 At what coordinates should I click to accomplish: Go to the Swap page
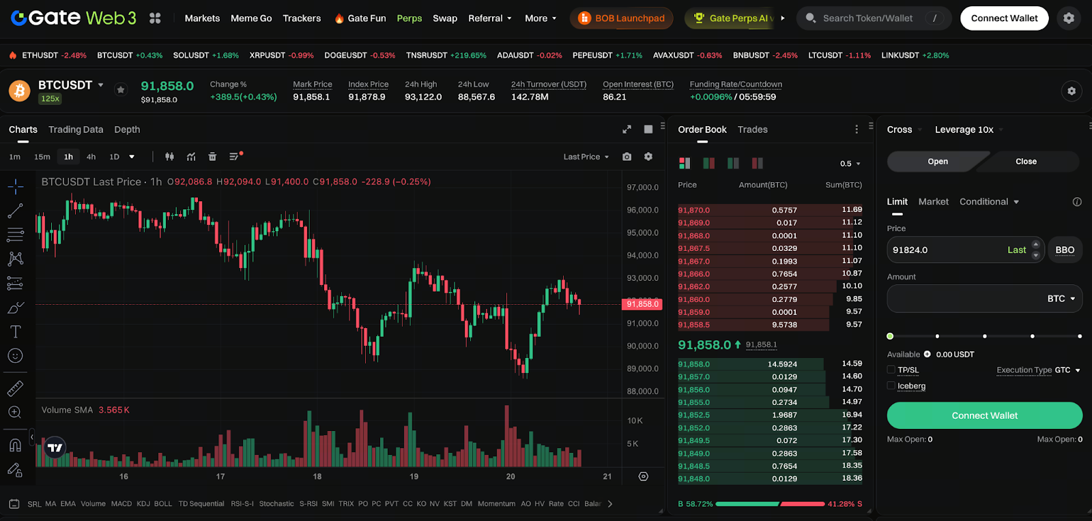pyautogui.click(x=445, y=18)
